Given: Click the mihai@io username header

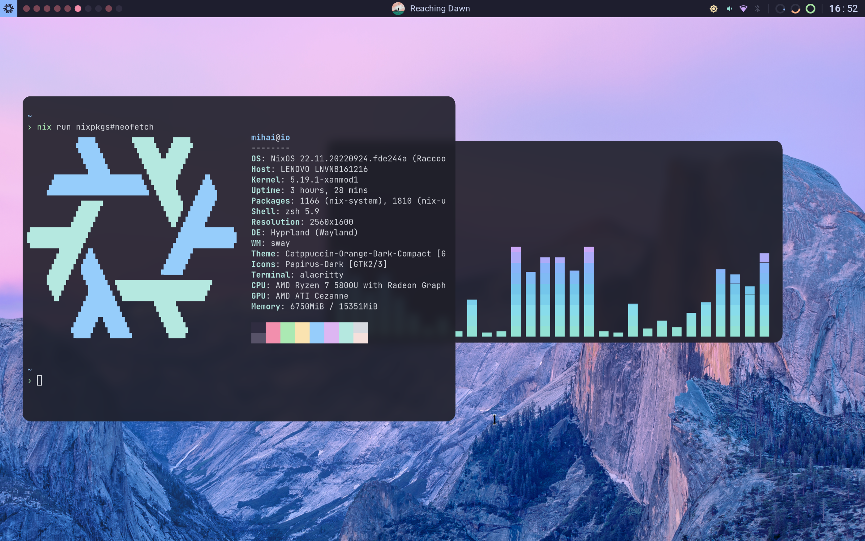Looking at the screenshot, I should 270,137.
